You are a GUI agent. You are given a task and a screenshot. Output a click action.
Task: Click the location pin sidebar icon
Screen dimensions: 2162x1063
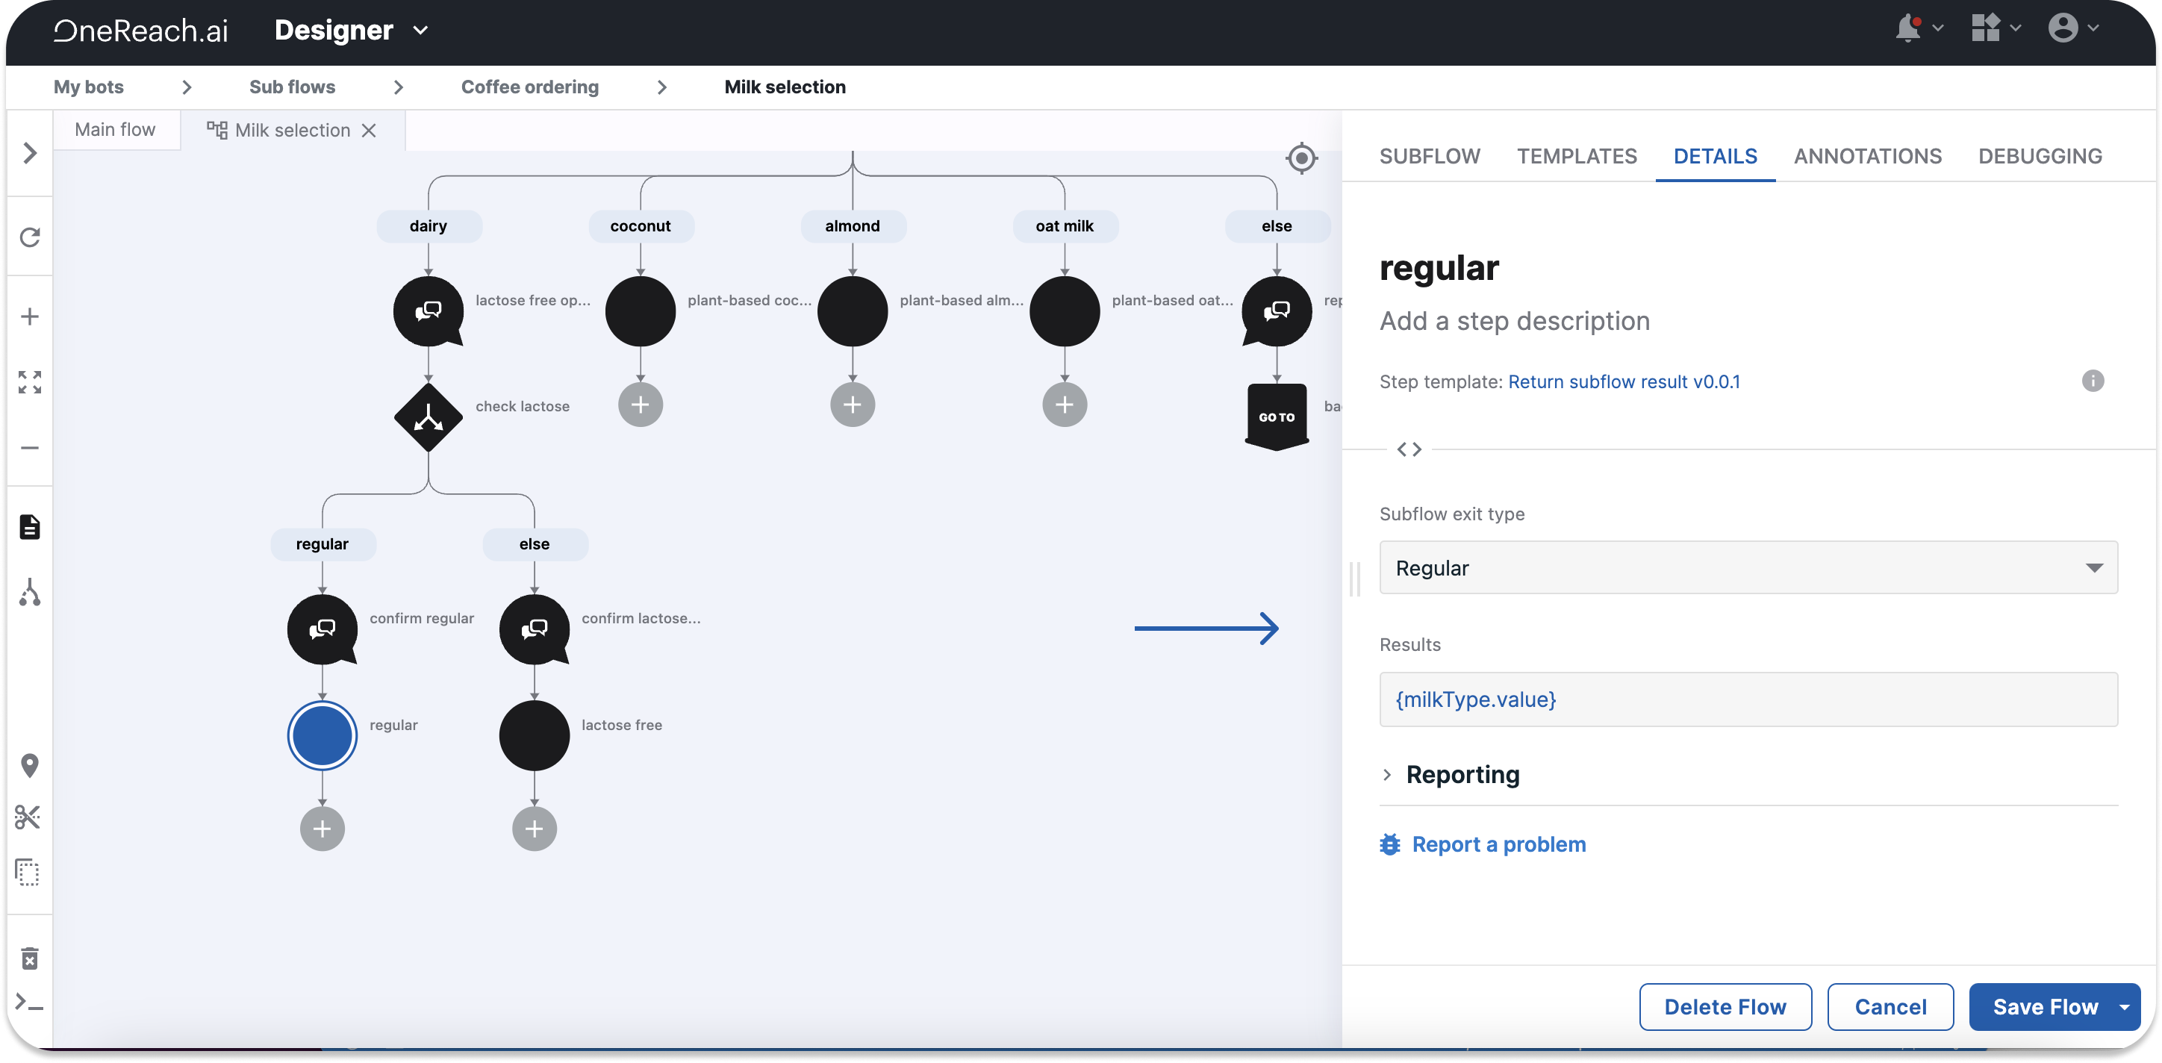point(30,765)
